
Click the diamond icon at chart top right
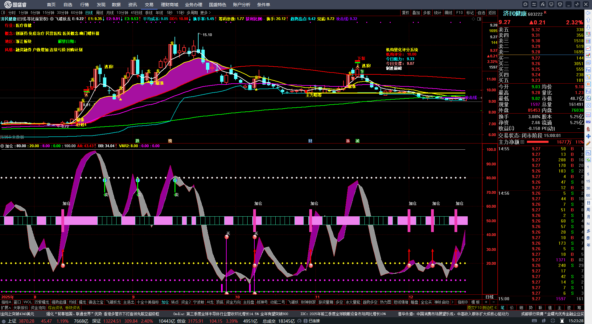point(474,19)
